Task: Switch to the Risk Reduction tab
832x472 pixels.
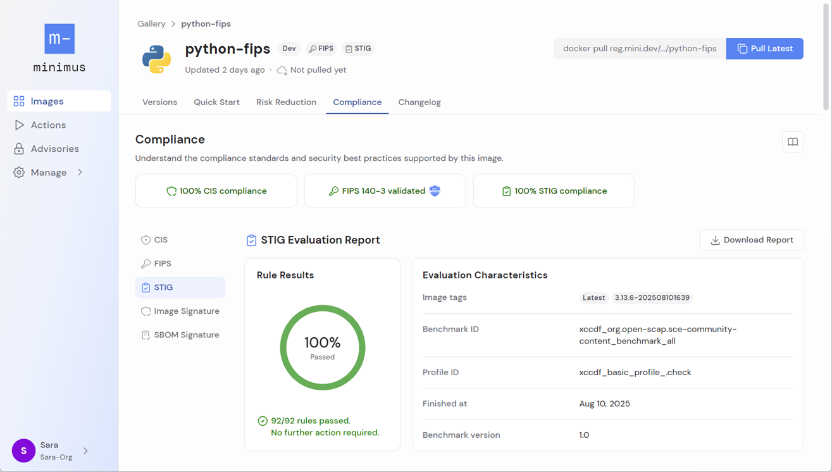Action: [x=286, y=102]
